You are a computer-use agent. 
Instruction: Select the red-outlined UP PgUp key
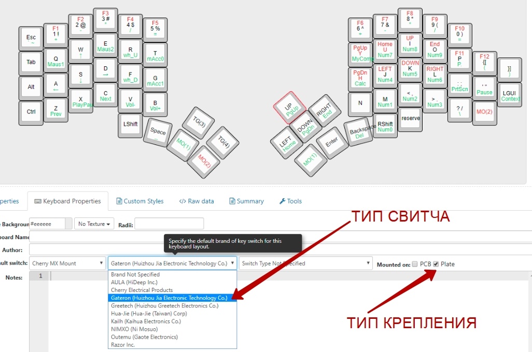[x=290, y=108]
